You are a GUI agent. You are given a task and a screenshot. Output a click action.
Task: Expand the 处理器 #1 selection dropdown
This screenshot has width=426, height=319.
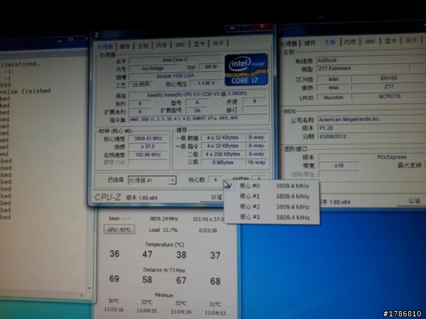pyautogui.click(x=172, y=180)
